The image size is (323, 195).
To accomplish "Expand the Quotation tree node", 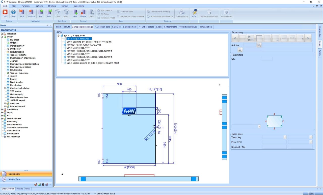I will (x=2, y=34).
